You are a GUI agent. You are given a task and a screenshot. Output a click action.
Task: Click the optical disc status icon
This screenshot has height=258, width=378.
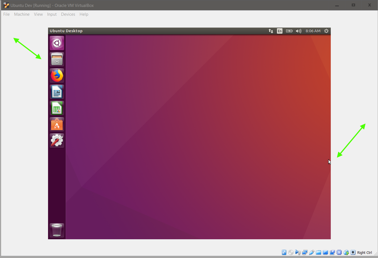[x=291, y=252]
